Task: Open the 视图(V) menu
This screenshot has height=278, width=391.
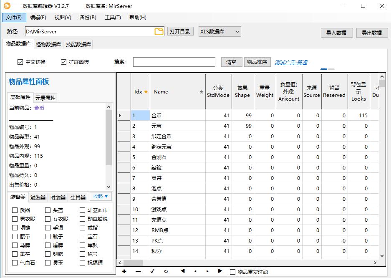Action: pyautogui.click(x=63, y=18)
